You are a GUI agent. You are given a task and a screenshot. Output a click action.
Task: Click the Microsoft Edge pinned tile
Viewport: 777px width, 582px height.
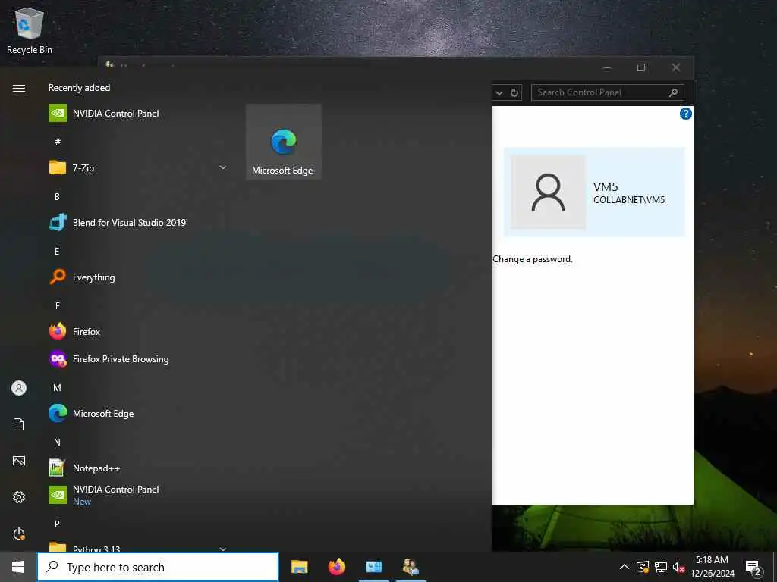[x=284, y=142]
